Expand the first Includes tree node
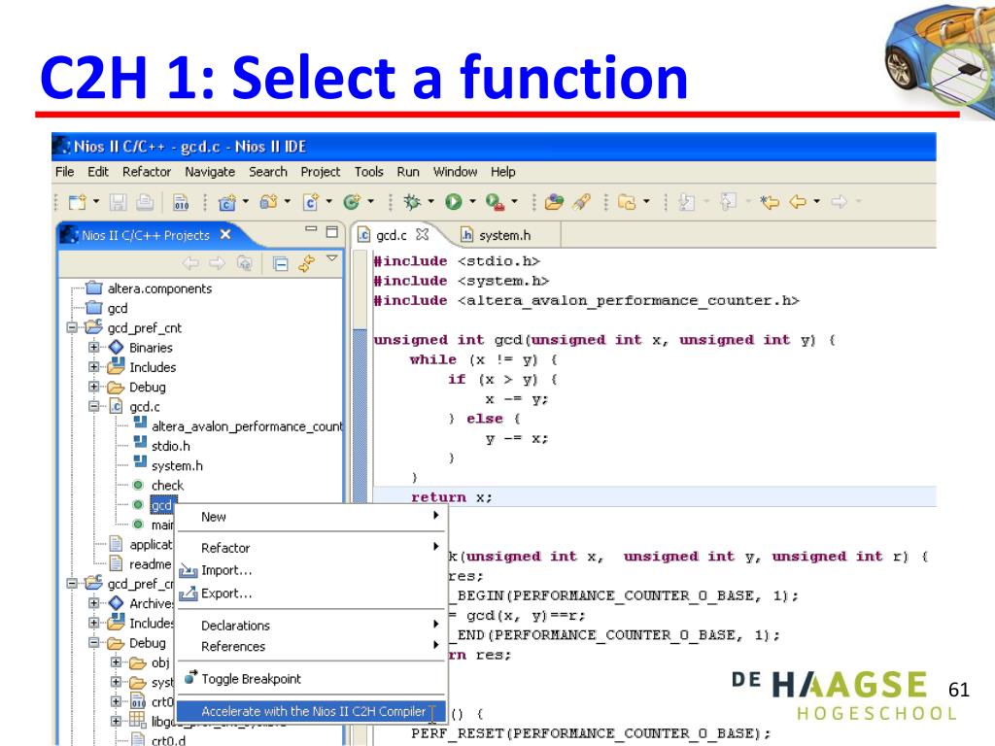Viewport: 995px width, 746px height. [94, 367]
